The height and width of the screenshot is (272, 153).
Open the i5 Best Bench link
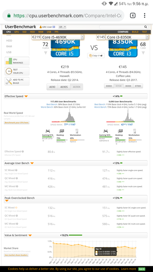click(x=51, y=104)
